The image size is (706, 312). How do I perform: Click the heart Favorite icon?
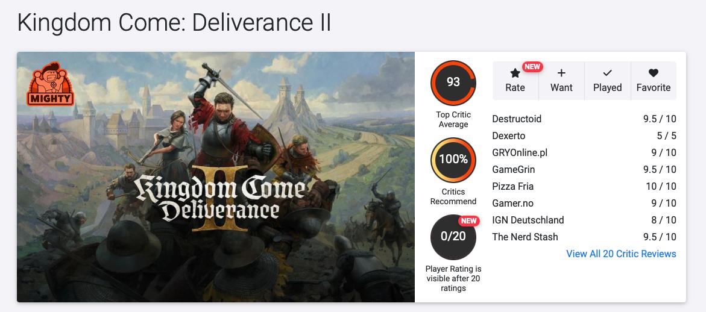pyautogui.click(x=654, y=73)
